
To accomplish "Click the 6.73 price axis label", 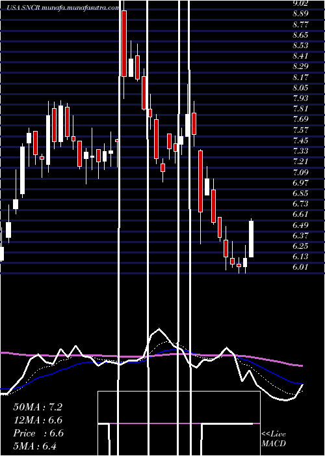I will pos(300,204).
